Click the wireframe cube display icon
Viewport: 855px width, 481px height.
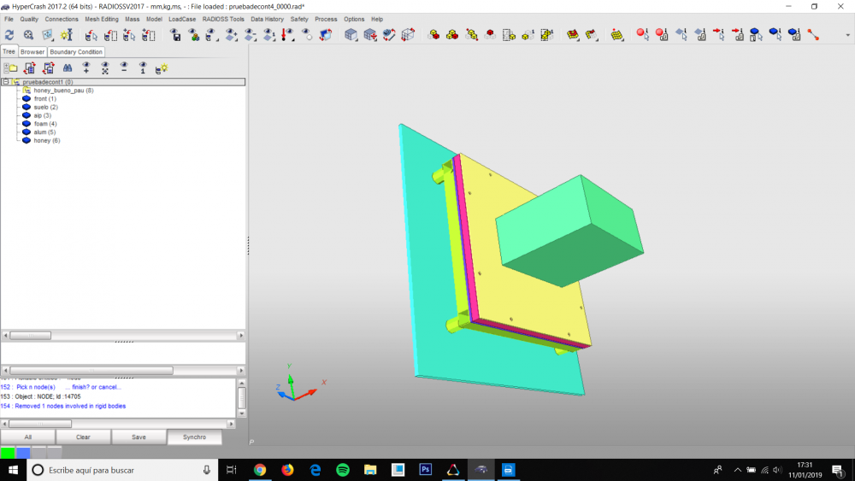408,35
